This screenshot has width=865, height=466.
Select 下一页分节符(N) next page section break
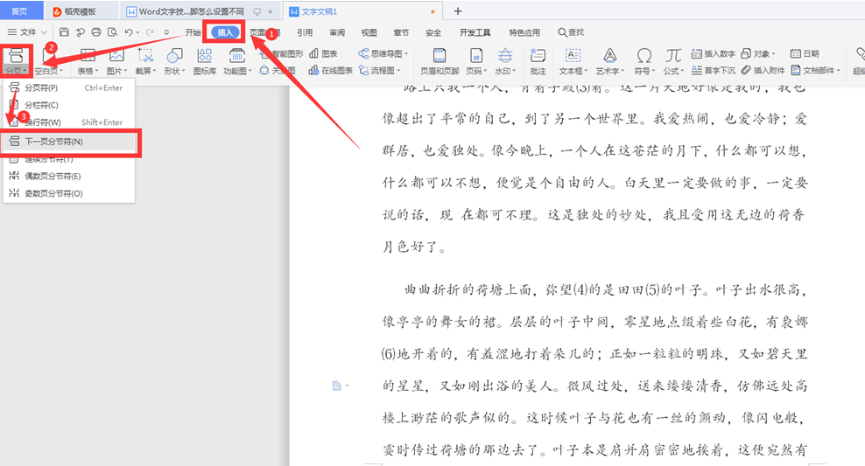[69, 142]
